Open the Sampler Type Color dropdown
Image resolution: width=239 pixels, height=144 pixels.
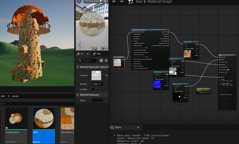[97, 84]
